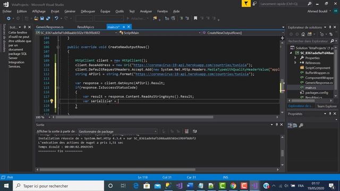Image resolution: width=340 pixels, height=191 pixels.
Task: Switch to the GenericResponse.cs tab
Action: pyautogui.click(x=49, y=27)
